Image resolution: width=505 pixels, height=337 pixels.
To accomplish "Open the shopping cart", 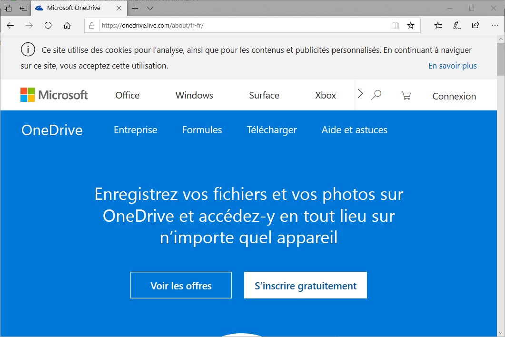I will 406,96.
